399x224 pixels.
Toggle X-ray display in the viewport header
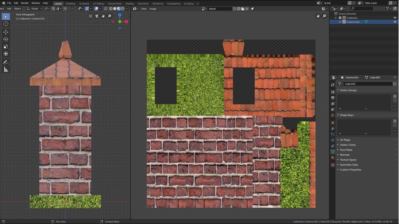[x=105, y=9]
